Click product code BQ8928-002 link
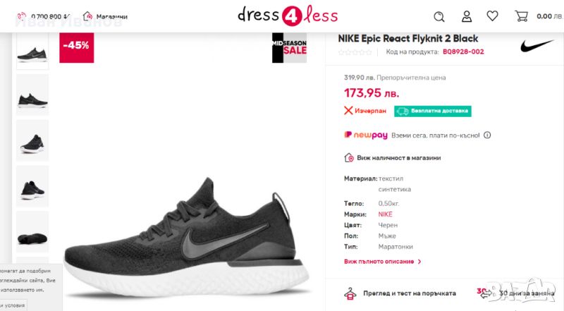This screenshot has height=311, width=564. click(x=463, y=51)
